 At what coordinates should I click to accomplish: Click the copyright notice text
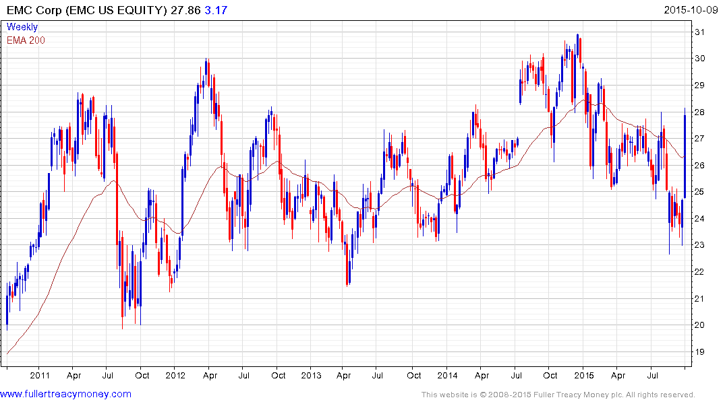558,395
